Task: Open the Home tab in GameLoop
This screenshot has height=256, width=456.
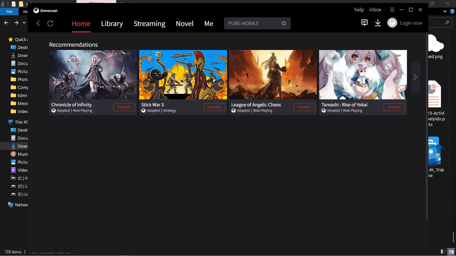Action: point(81,23)
